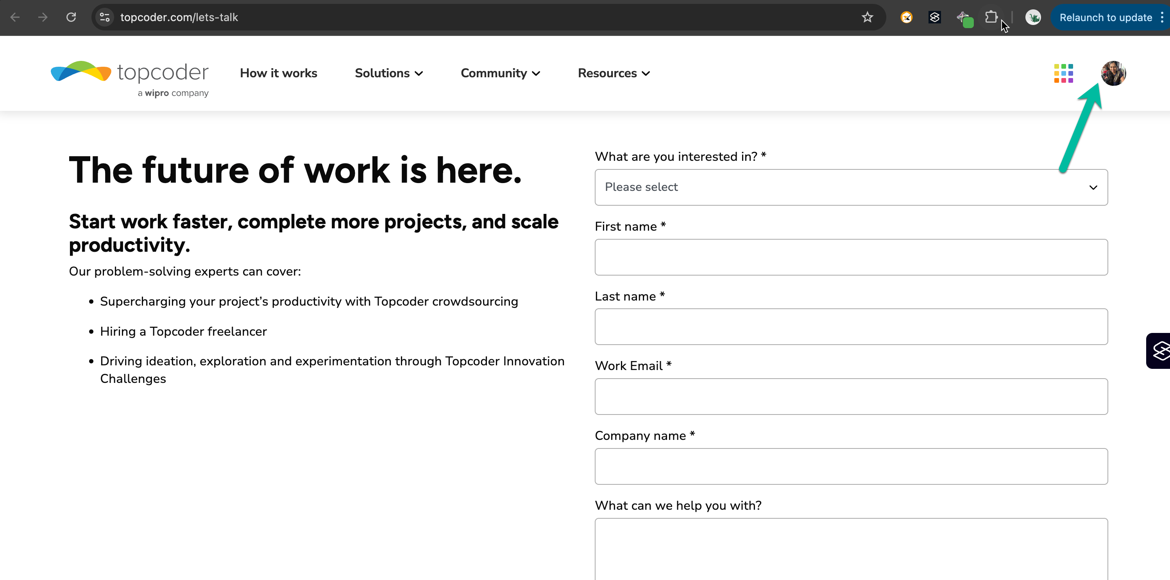The image size is (1170, 580).
Task: Open the Chrome profile avatar
Action: pos(1033,17)
